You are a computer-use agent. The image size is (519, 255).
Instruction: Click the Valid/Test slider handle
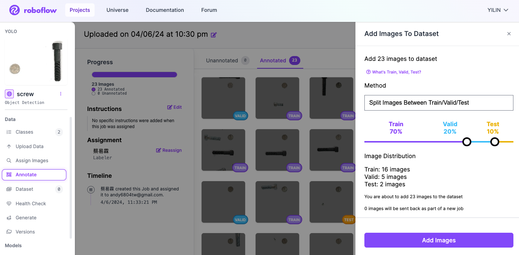[494, 142]
